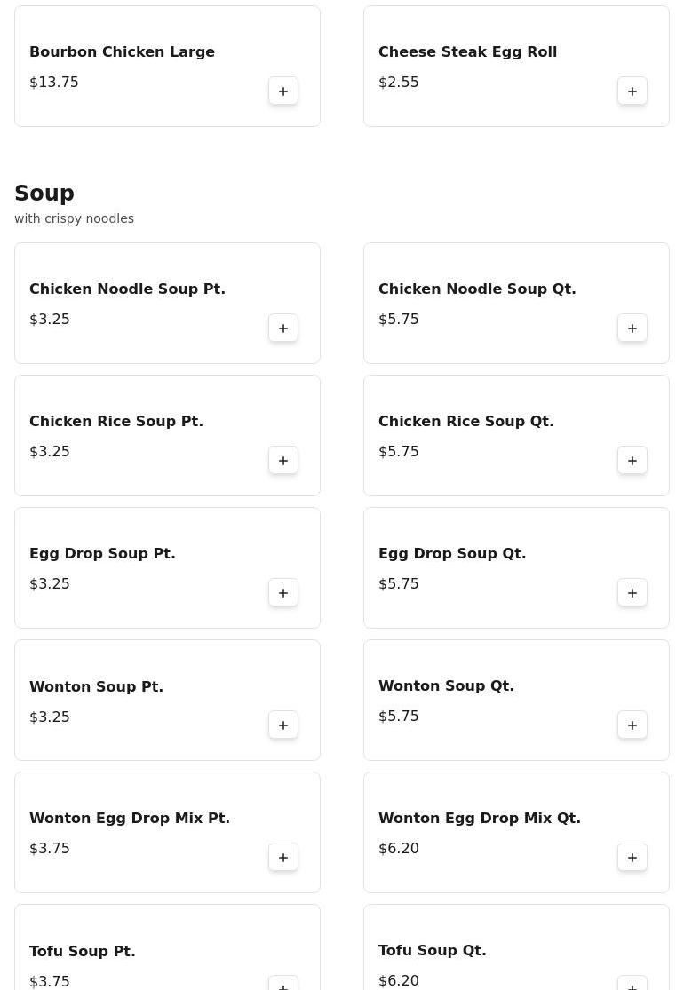Add Cheese Steak Egg Roll to cart
Screen dimensions: 684x990
[x=632, y=91]
